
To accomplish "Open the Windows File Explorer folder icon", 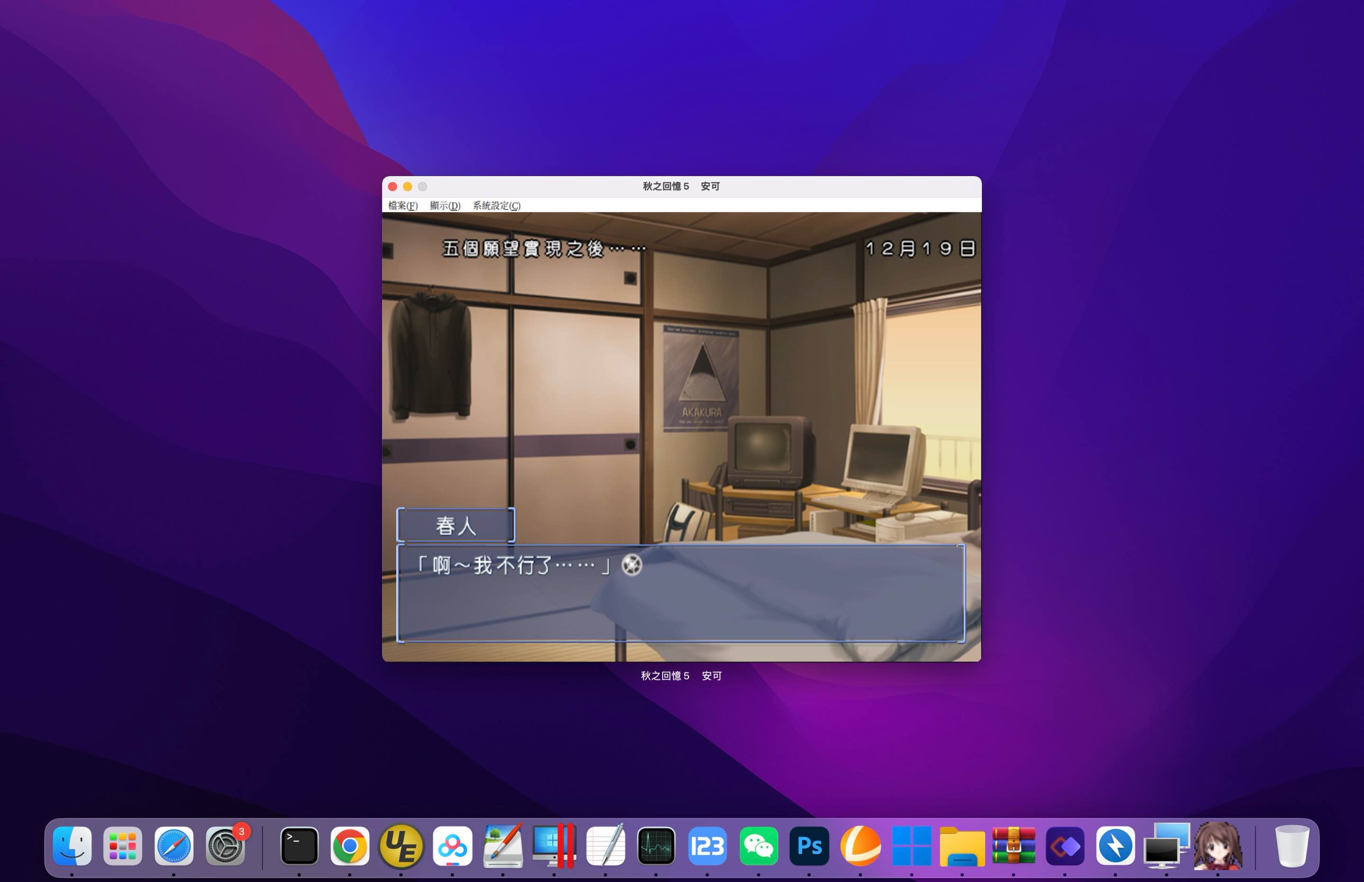I will click(x=962, y=846).
